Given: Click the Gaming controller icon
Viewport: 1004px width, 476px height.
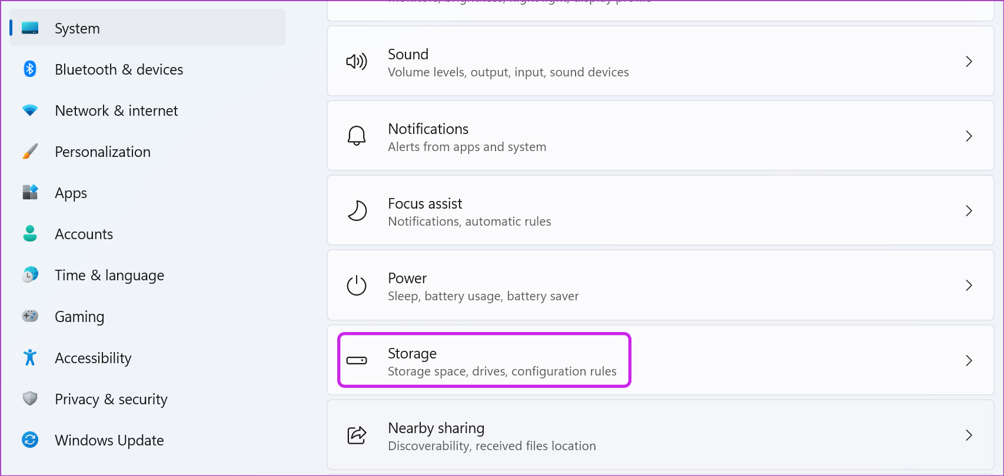Looking at the screenshot, I should coord(30,316).
